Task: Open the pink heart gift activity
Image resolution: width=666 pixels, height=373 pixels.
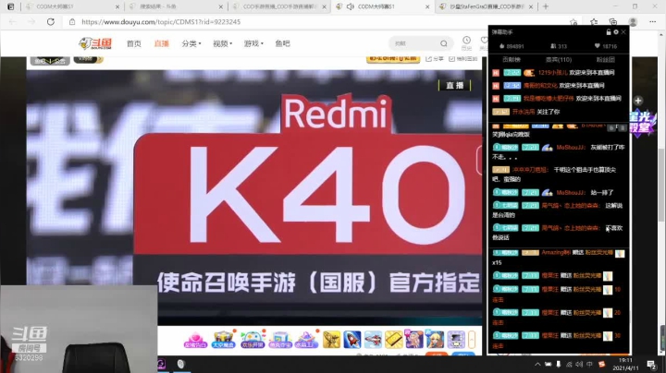Action: (195, 340)
